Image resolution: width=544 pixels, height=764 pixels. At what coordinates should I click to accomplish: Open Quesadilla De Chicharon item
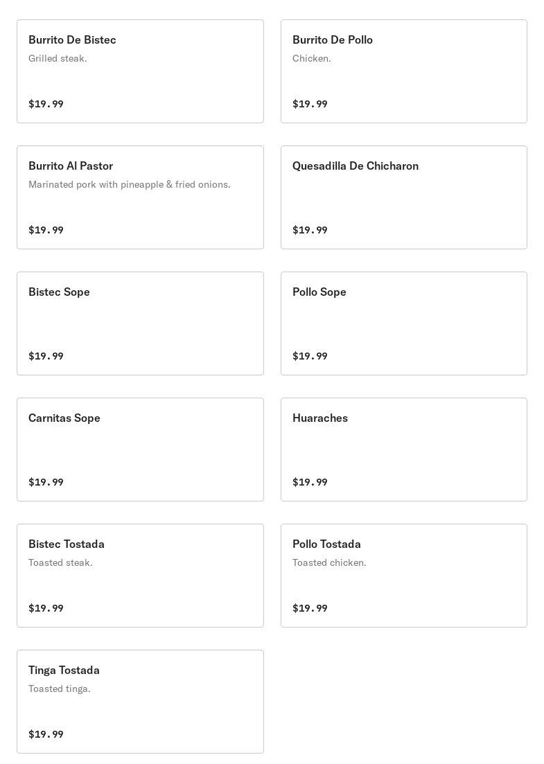pyautogui.click(x=403, y=197)
